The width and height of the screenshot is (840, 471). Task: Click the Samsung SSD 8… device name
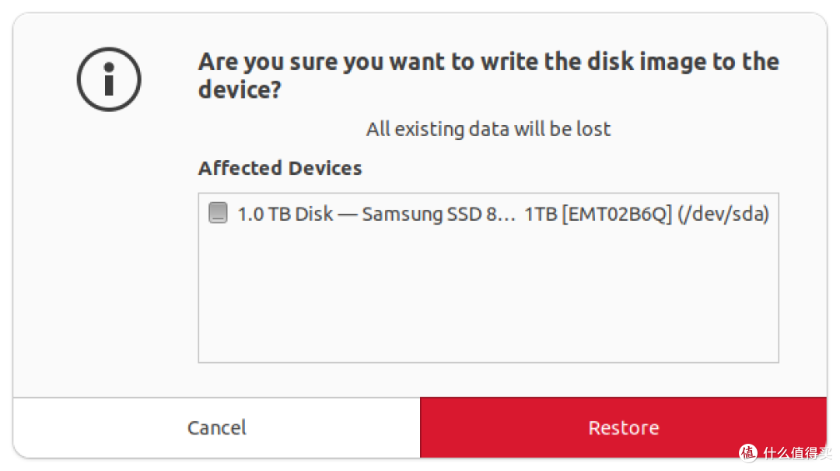point(438,214)
